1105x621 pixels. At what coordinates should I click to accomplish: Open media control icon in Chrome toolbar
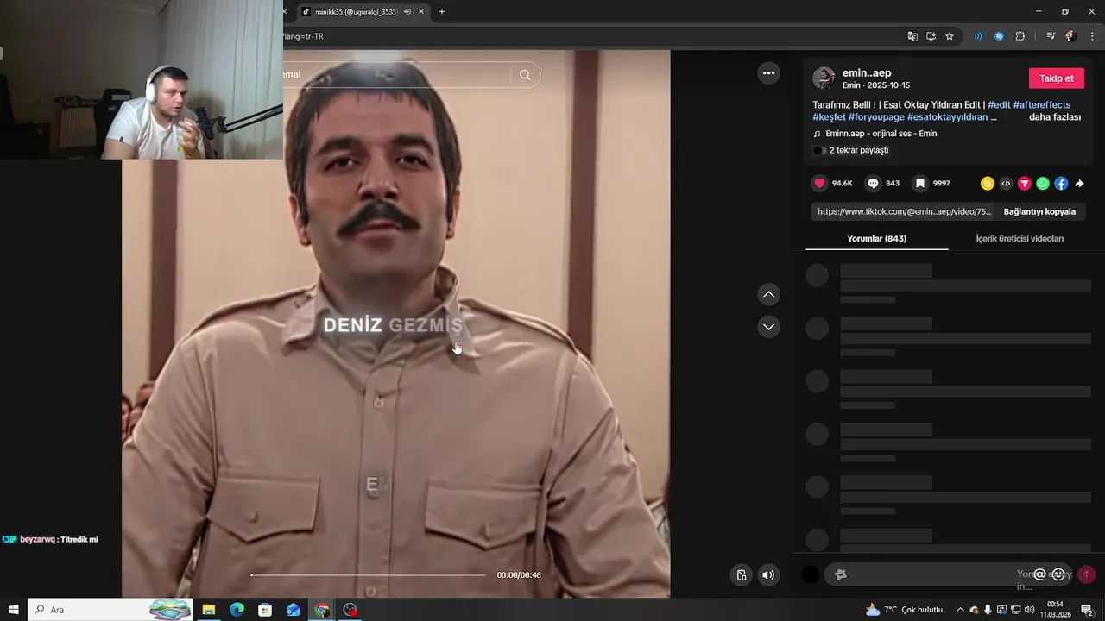(1051, 36)
